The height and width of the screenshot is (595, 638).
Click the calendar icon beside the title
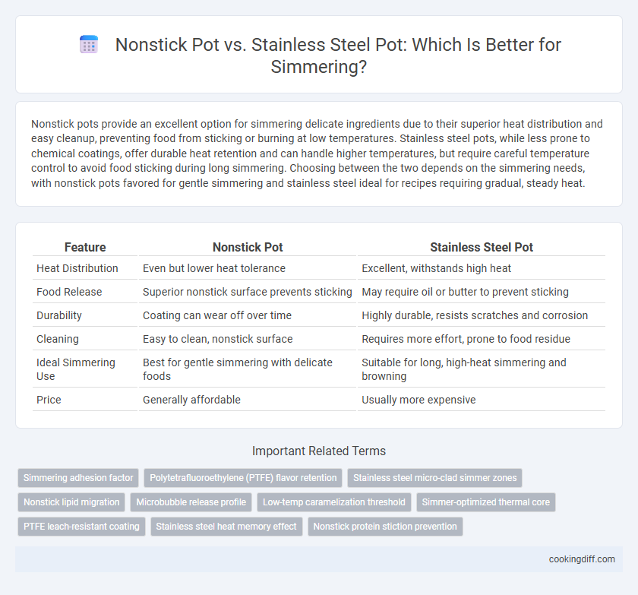(89, 44)
